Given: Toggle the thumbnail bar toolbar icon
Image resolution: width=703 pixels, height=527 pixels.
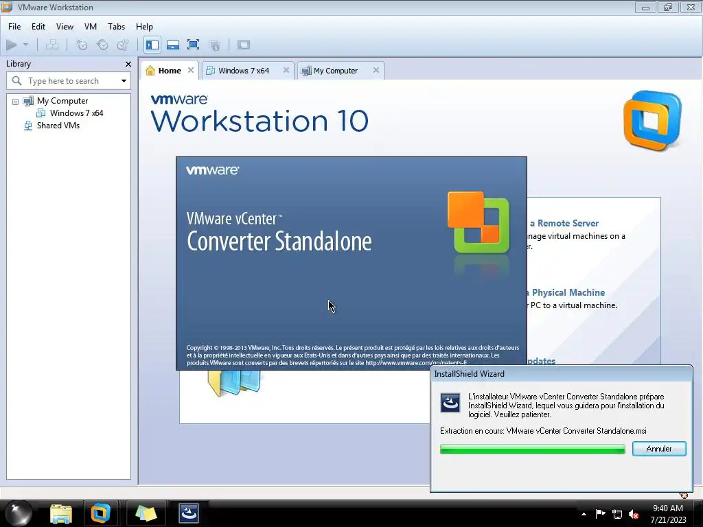Looking at the screenshot, I should coord(172,45).
